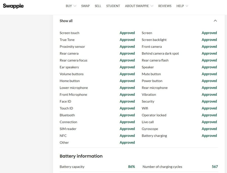Viewport: 227px width, 173px height.
Task: Click the Battery information heading
Action: pyautogui.click(x=81, y=156)
